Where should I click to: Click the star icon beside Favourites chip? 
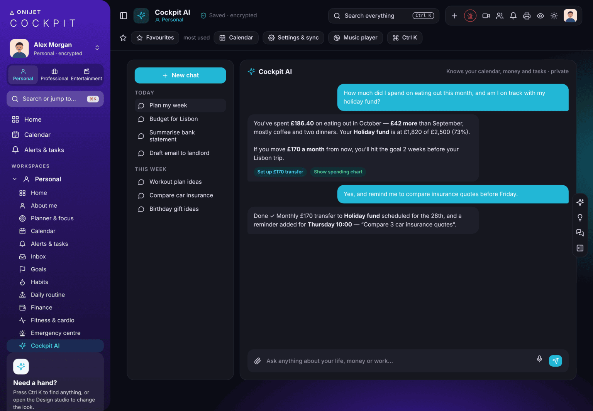click(123, 38)
